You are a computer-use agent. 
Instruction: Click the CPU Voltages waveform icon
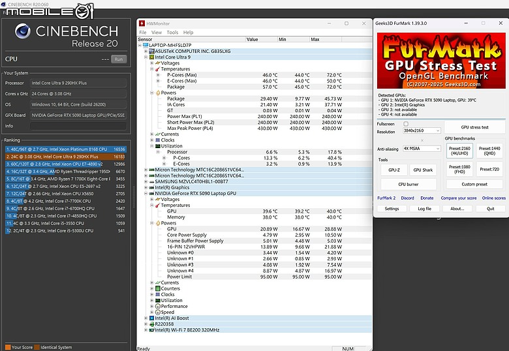[x=158, y=63]
